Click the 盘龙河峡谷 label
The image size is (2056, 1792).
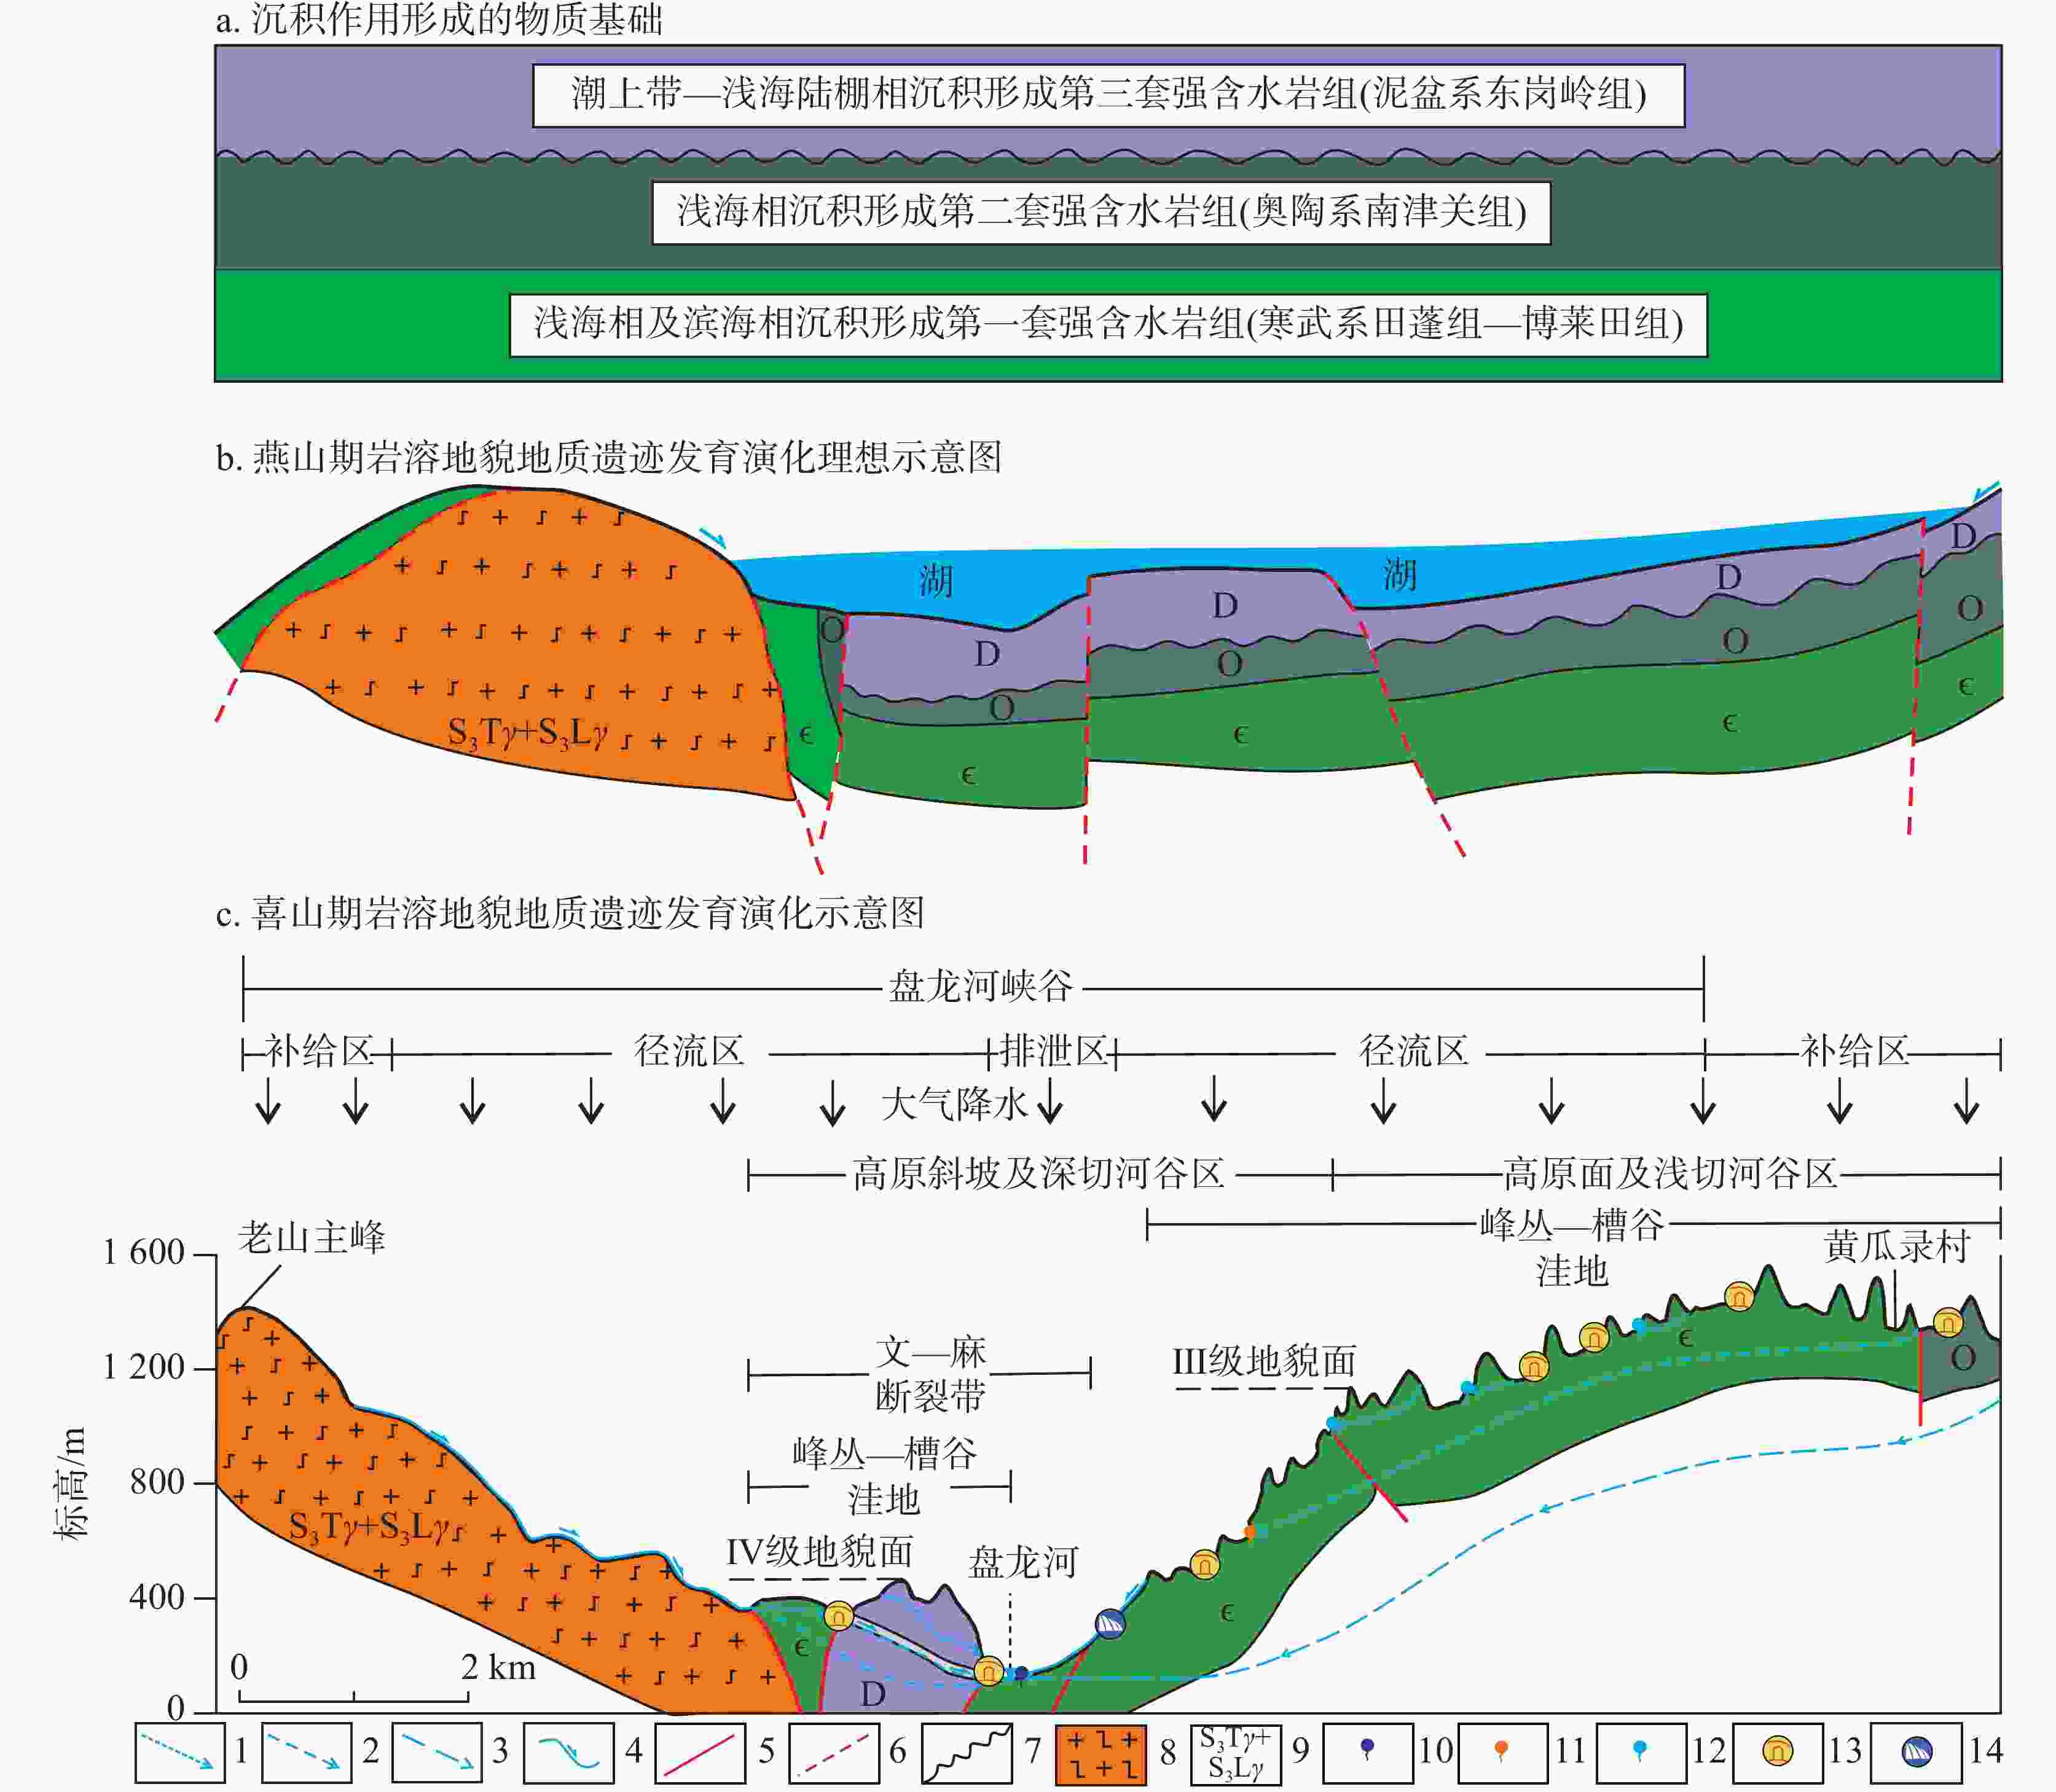981,987
